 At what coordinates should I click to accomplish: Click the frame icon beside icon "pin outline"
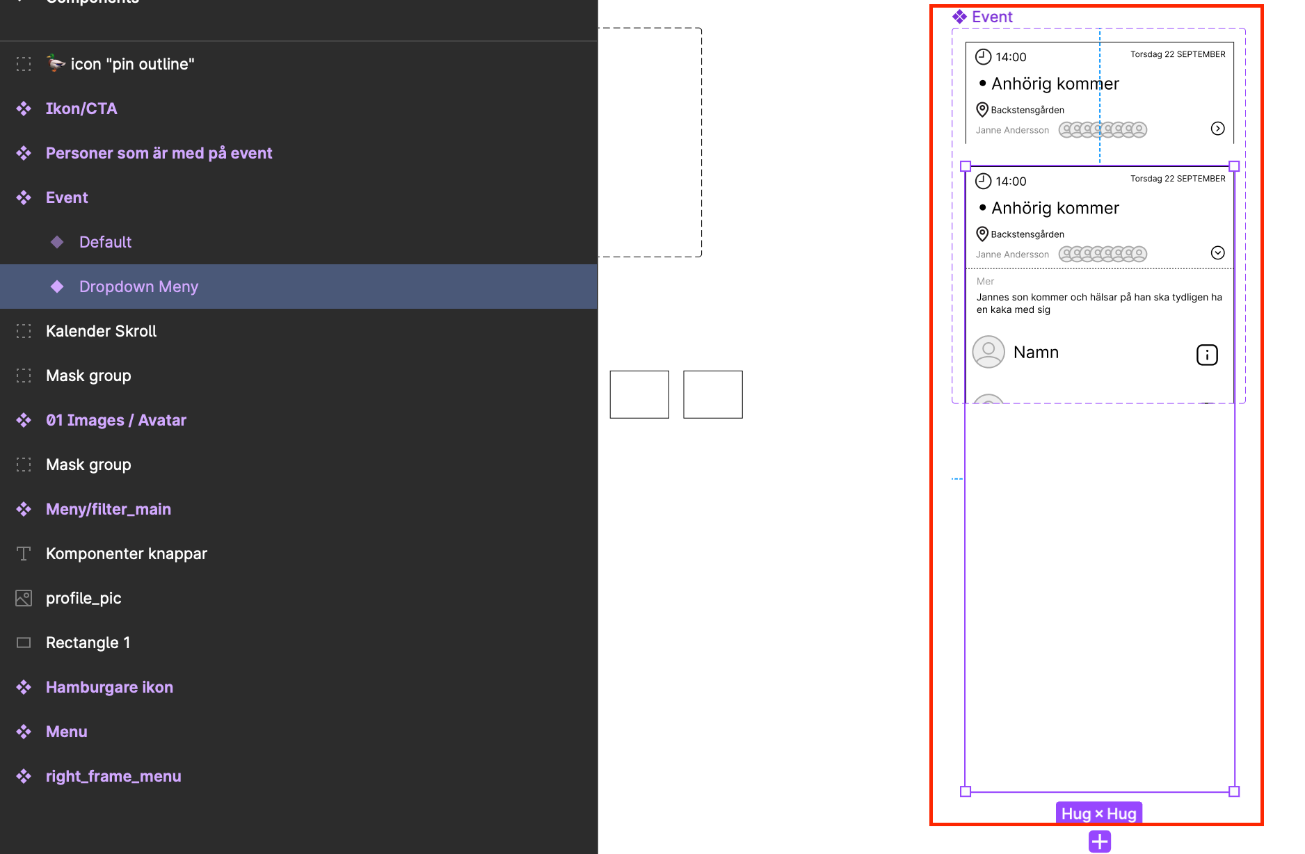24,64
